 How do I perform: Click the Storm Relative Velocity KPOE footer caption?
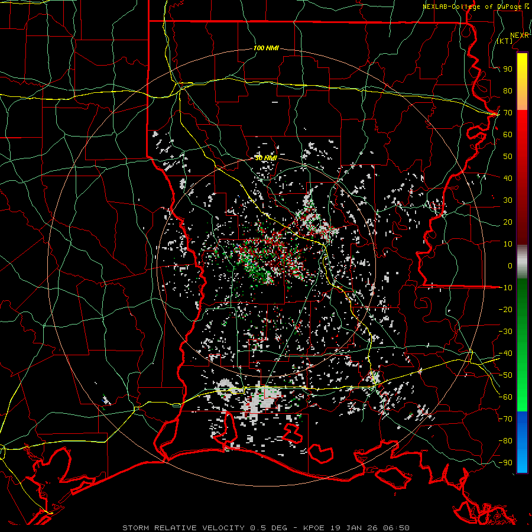(x=266, y=528)
